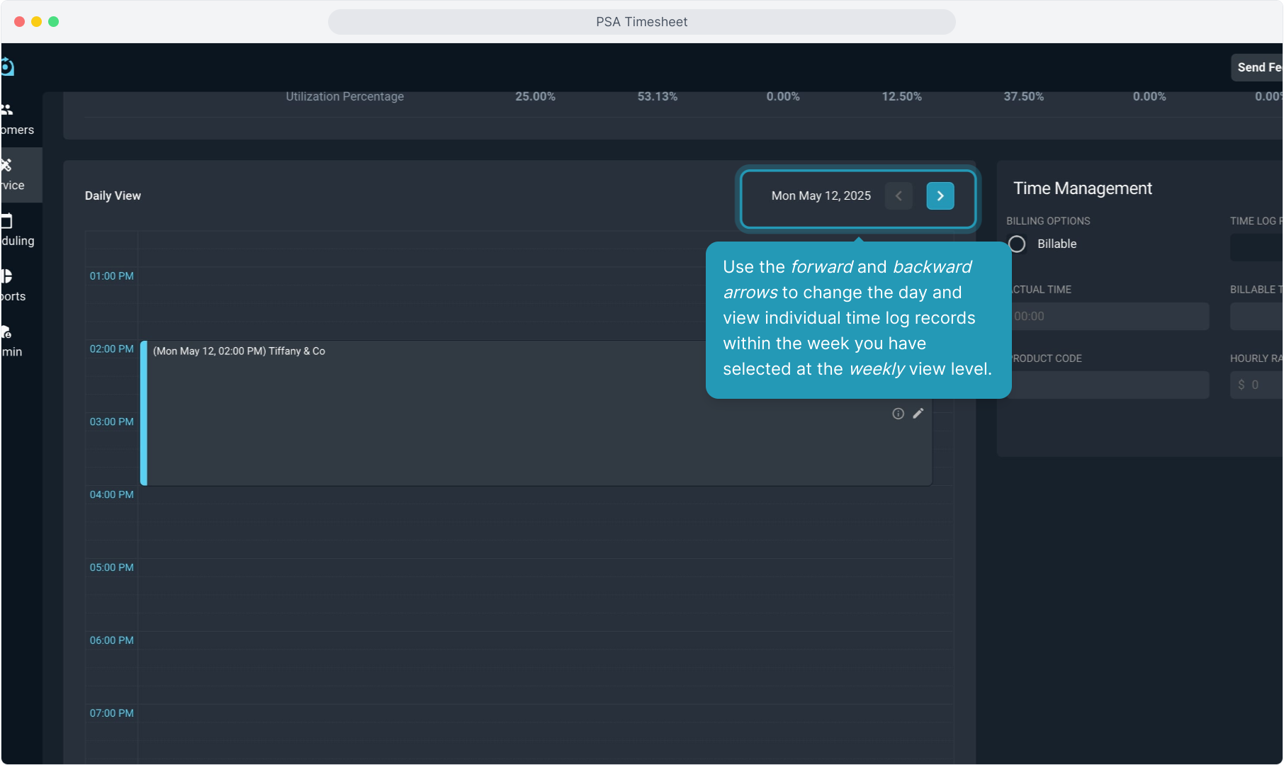The width and height of the screenshot is (1284, 765).
Task: Click the Product Code field
Action: [x=1109, y=385]
